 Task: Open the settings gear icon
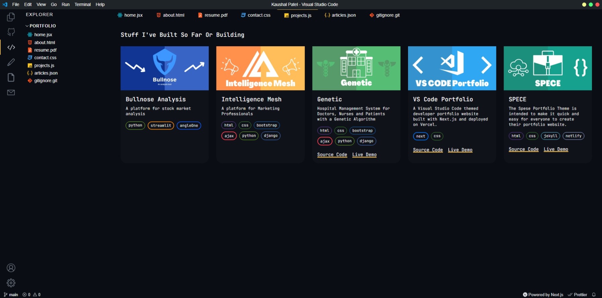click(11, 283)
